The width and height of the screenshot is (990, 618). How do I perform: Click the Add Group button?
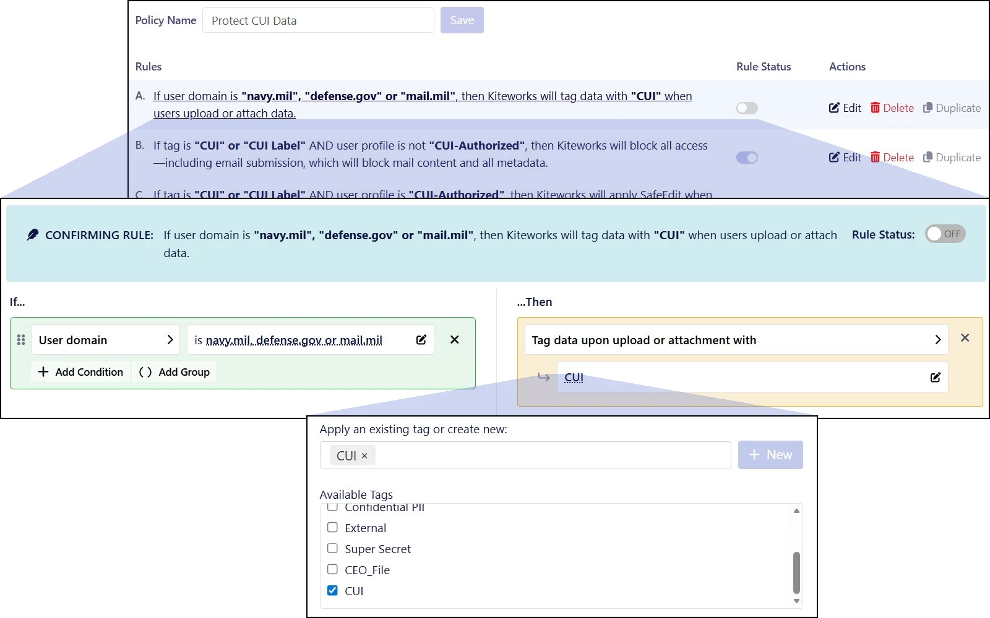pos(174,372)
